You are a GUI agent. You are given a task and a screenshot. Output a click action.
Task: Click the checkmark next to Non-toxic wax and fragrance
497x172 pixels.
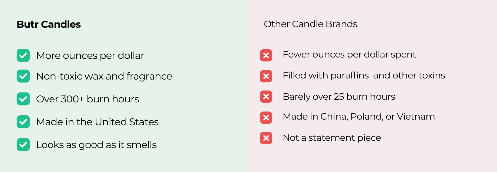point(23,76)
